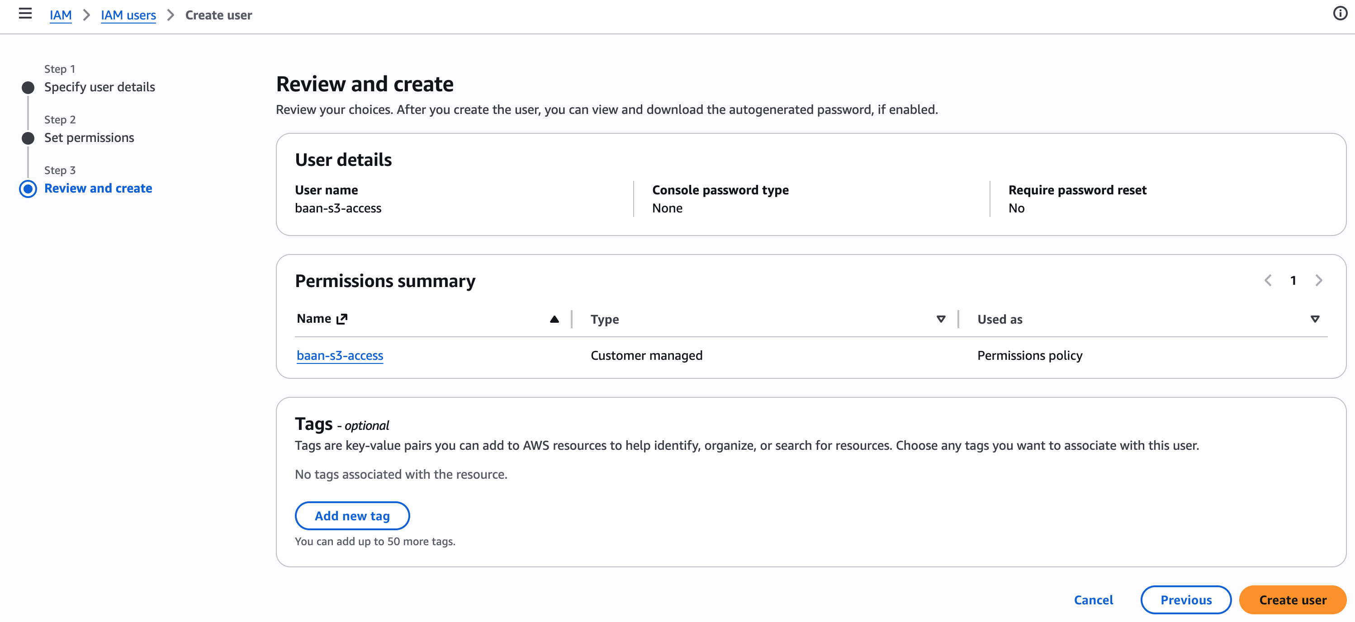Click the User details heading
The width and height of the screenshot is (1355, 622).
343,159
